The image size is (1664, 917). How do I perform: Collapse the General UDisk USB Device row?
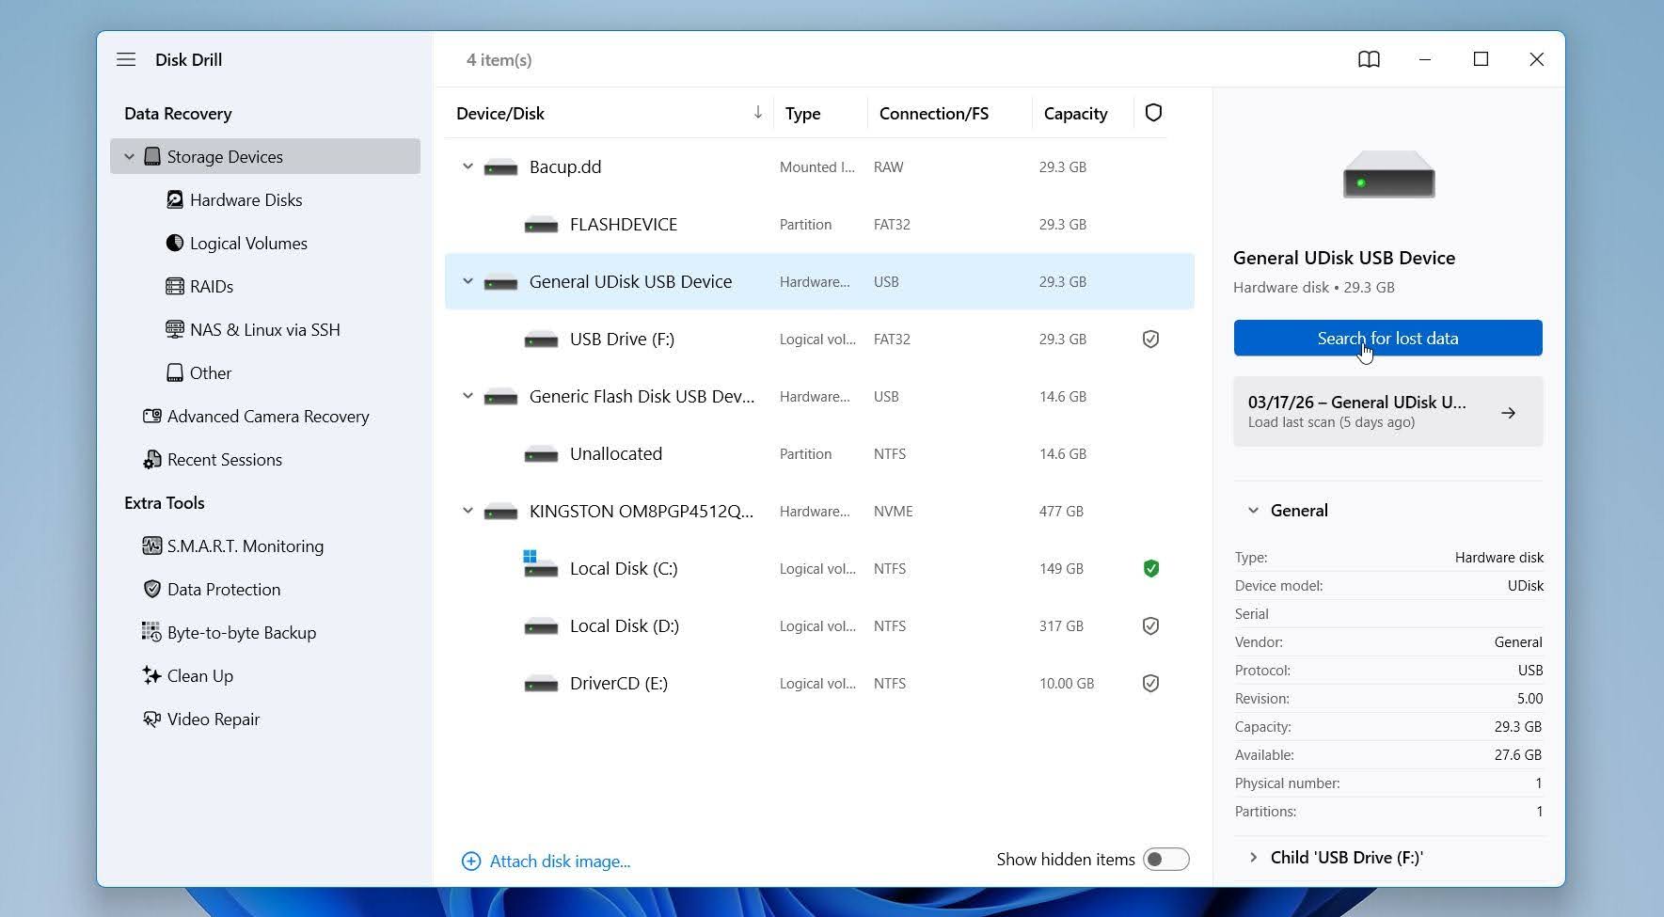coord(468,282)
